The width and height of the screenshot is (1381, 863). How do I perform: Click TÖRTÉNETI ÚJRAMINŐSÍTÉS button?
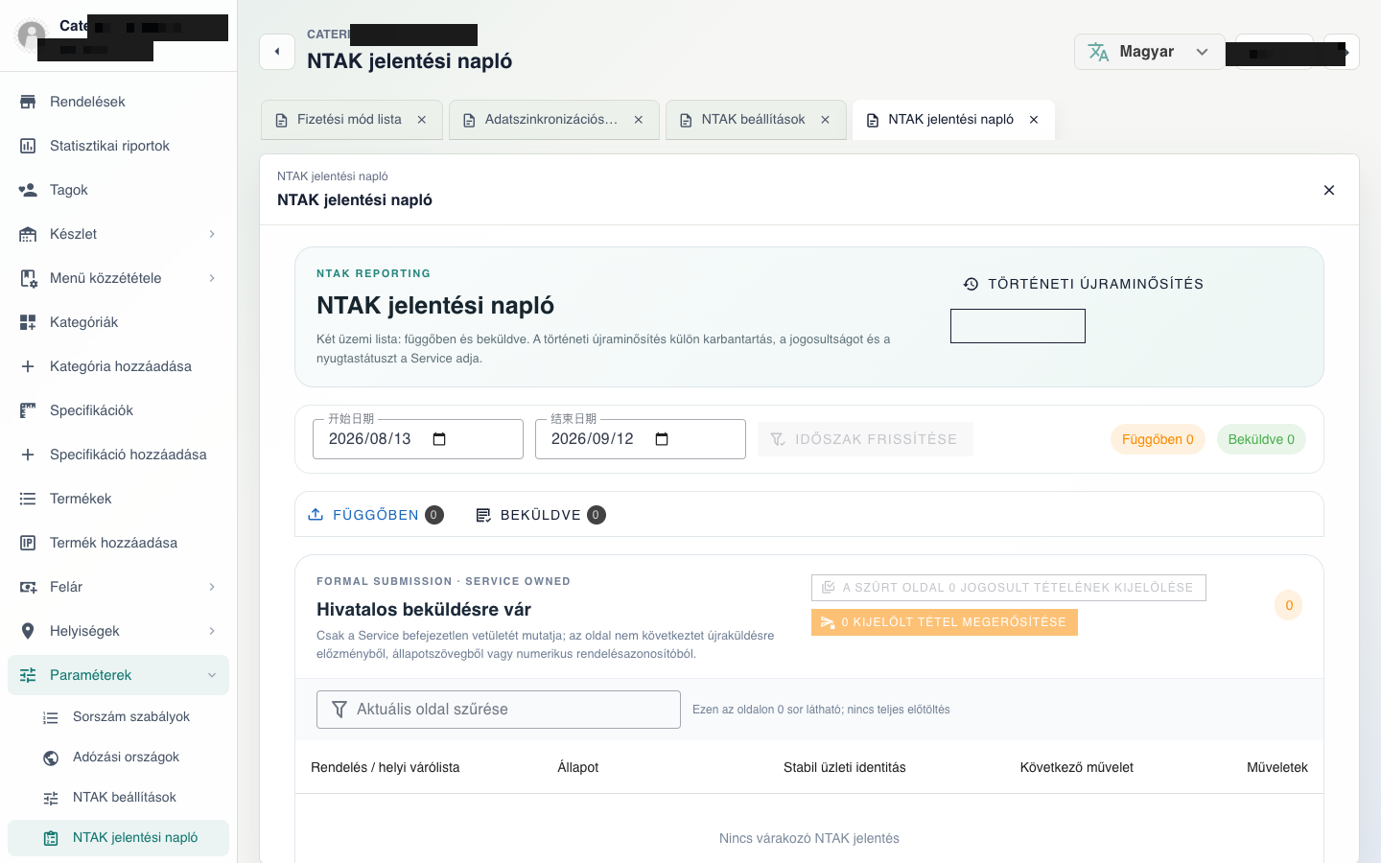[1084, 284]
